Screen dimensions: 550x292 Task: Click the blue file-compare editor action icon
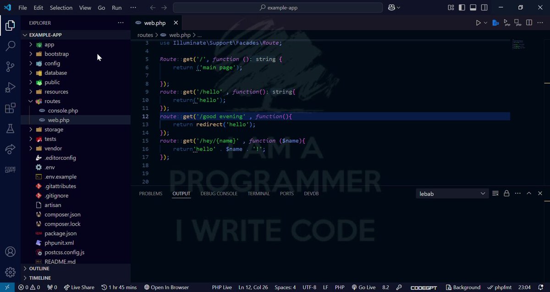click(x=495, y=22)
